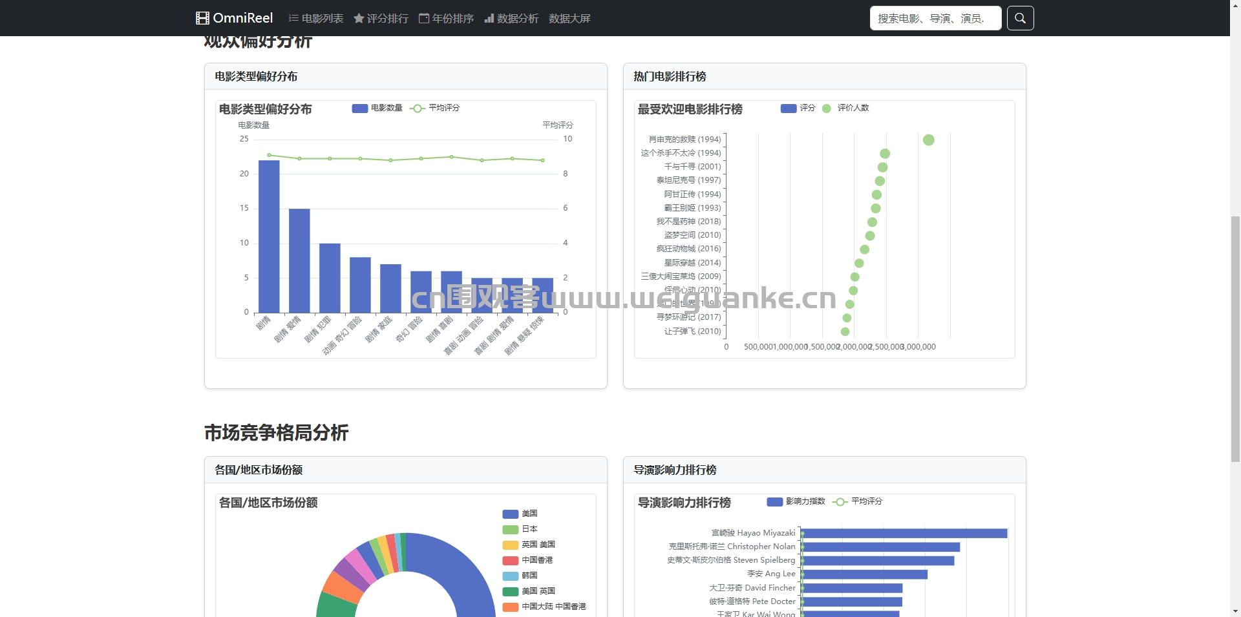
Task: Click 星际穿越 (2014) axis label
Action: [x=692, y=263]
